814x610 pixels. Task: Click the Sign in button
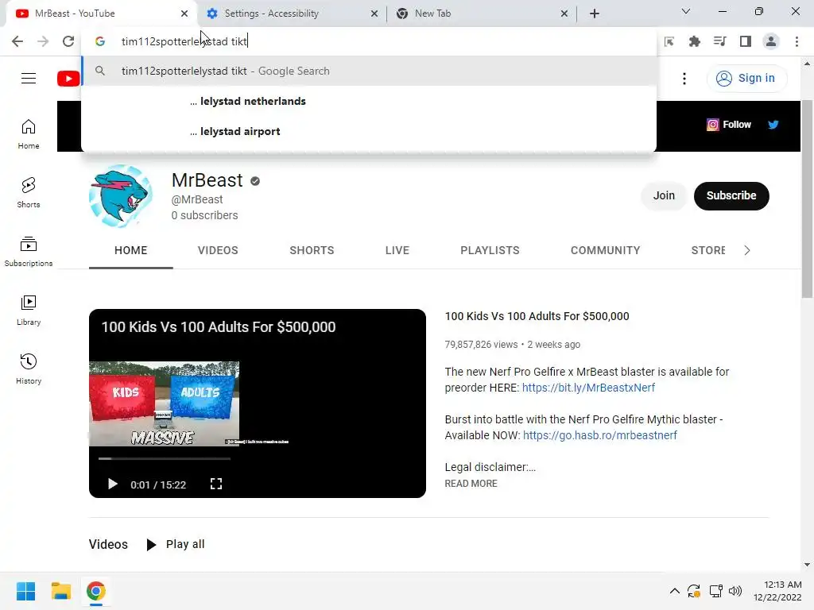click(746, 79)
